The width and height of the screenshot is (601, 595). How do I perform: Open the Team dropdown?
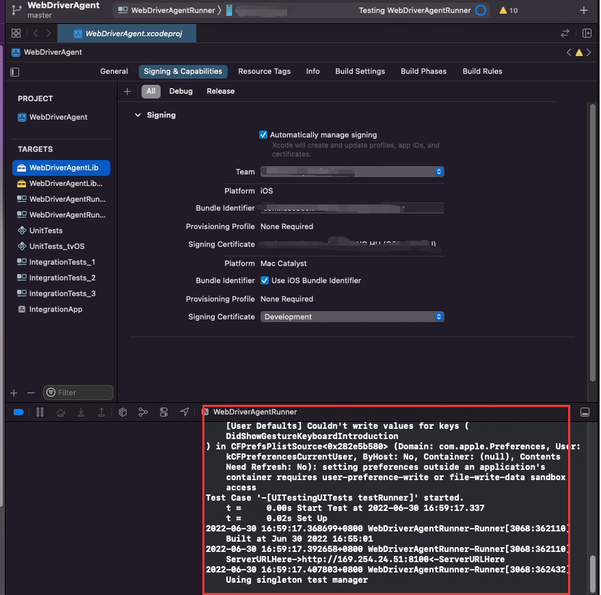352,172
